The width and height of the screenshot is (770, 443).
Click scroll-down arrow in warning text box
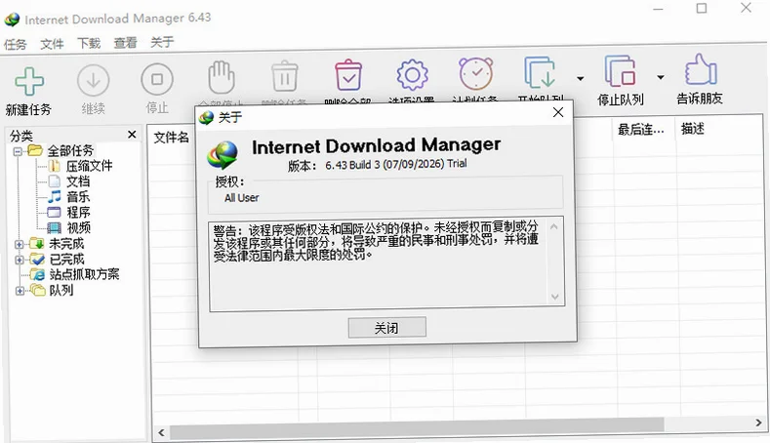(x=555, y=297)
